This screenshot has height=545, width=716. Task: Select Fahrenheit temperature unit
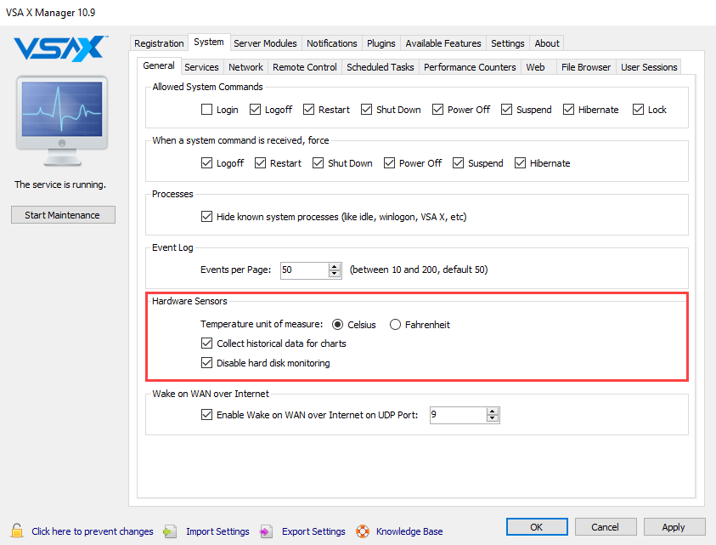[395, 325]
